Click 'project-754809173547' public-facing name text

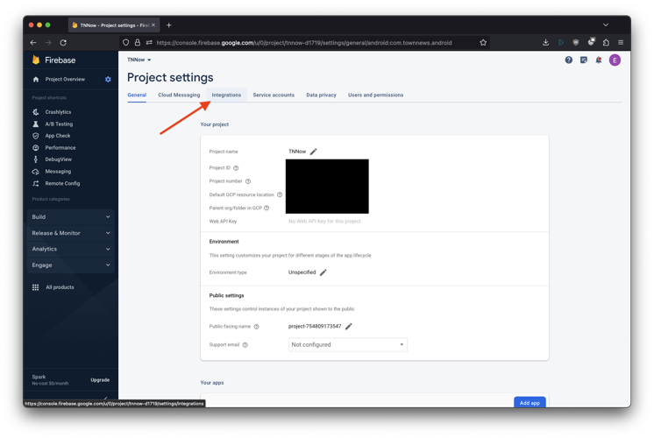315,327
